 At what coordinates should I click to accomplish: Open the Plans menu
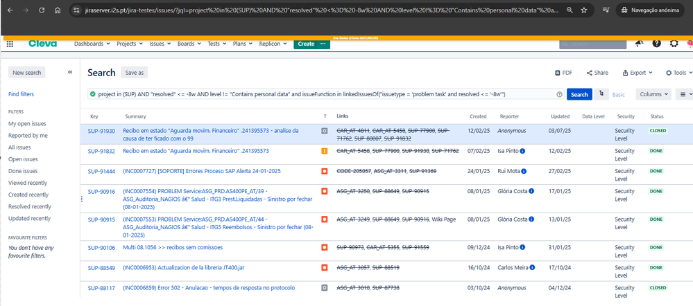243,44
